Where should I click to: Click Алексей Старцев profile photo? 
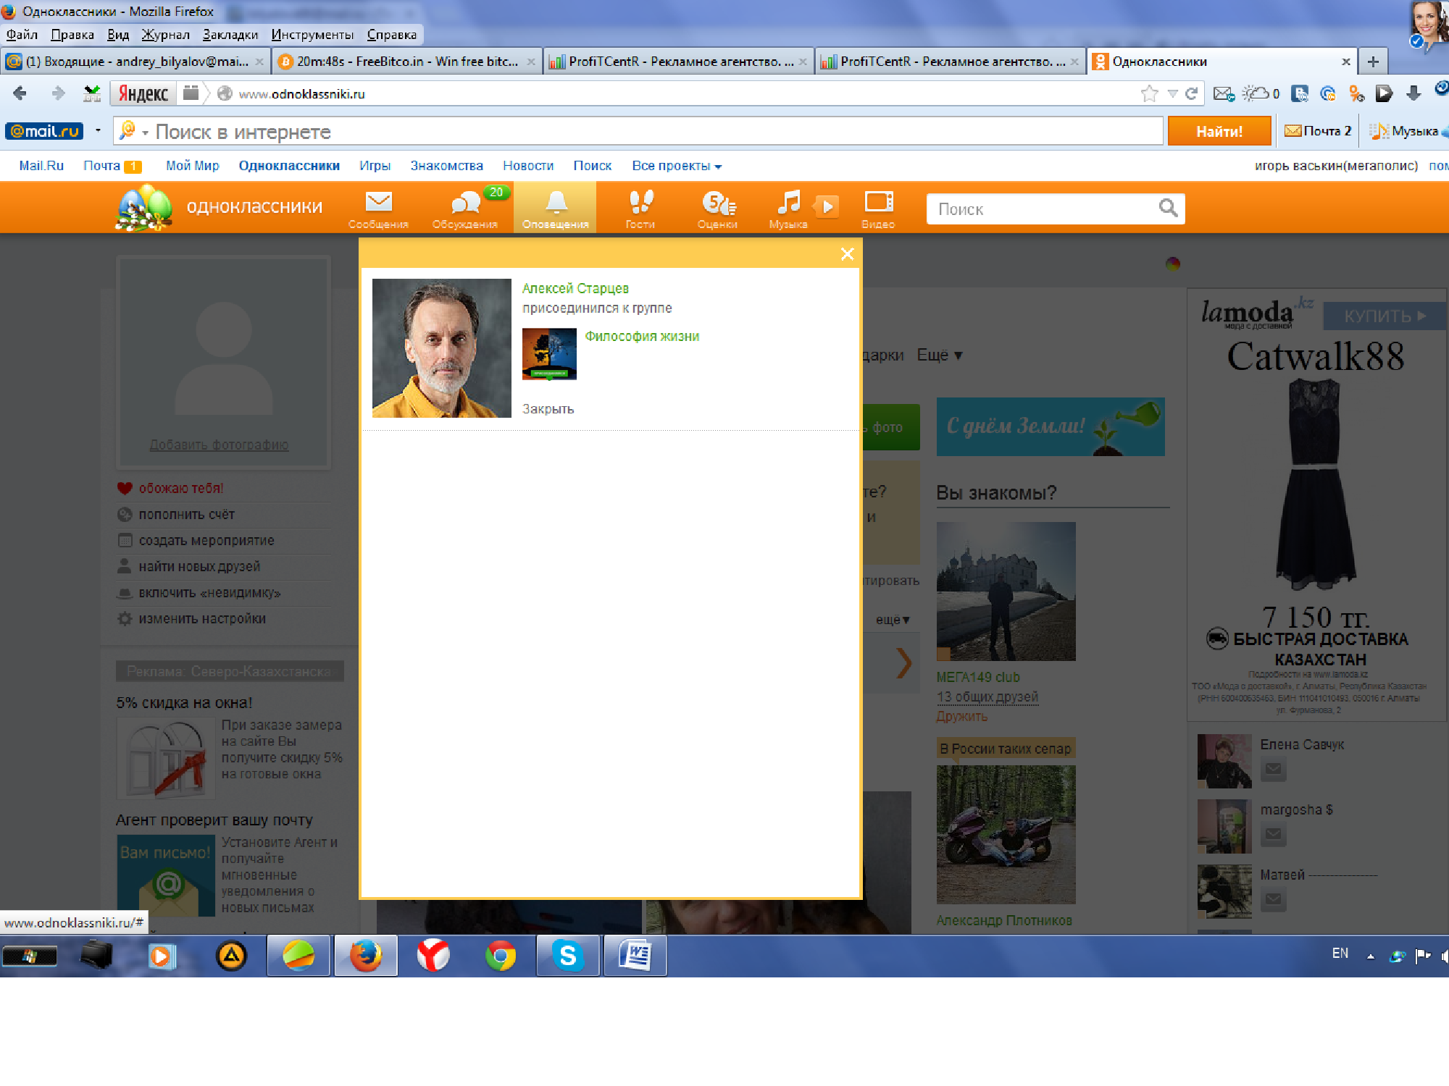(441, 348)
